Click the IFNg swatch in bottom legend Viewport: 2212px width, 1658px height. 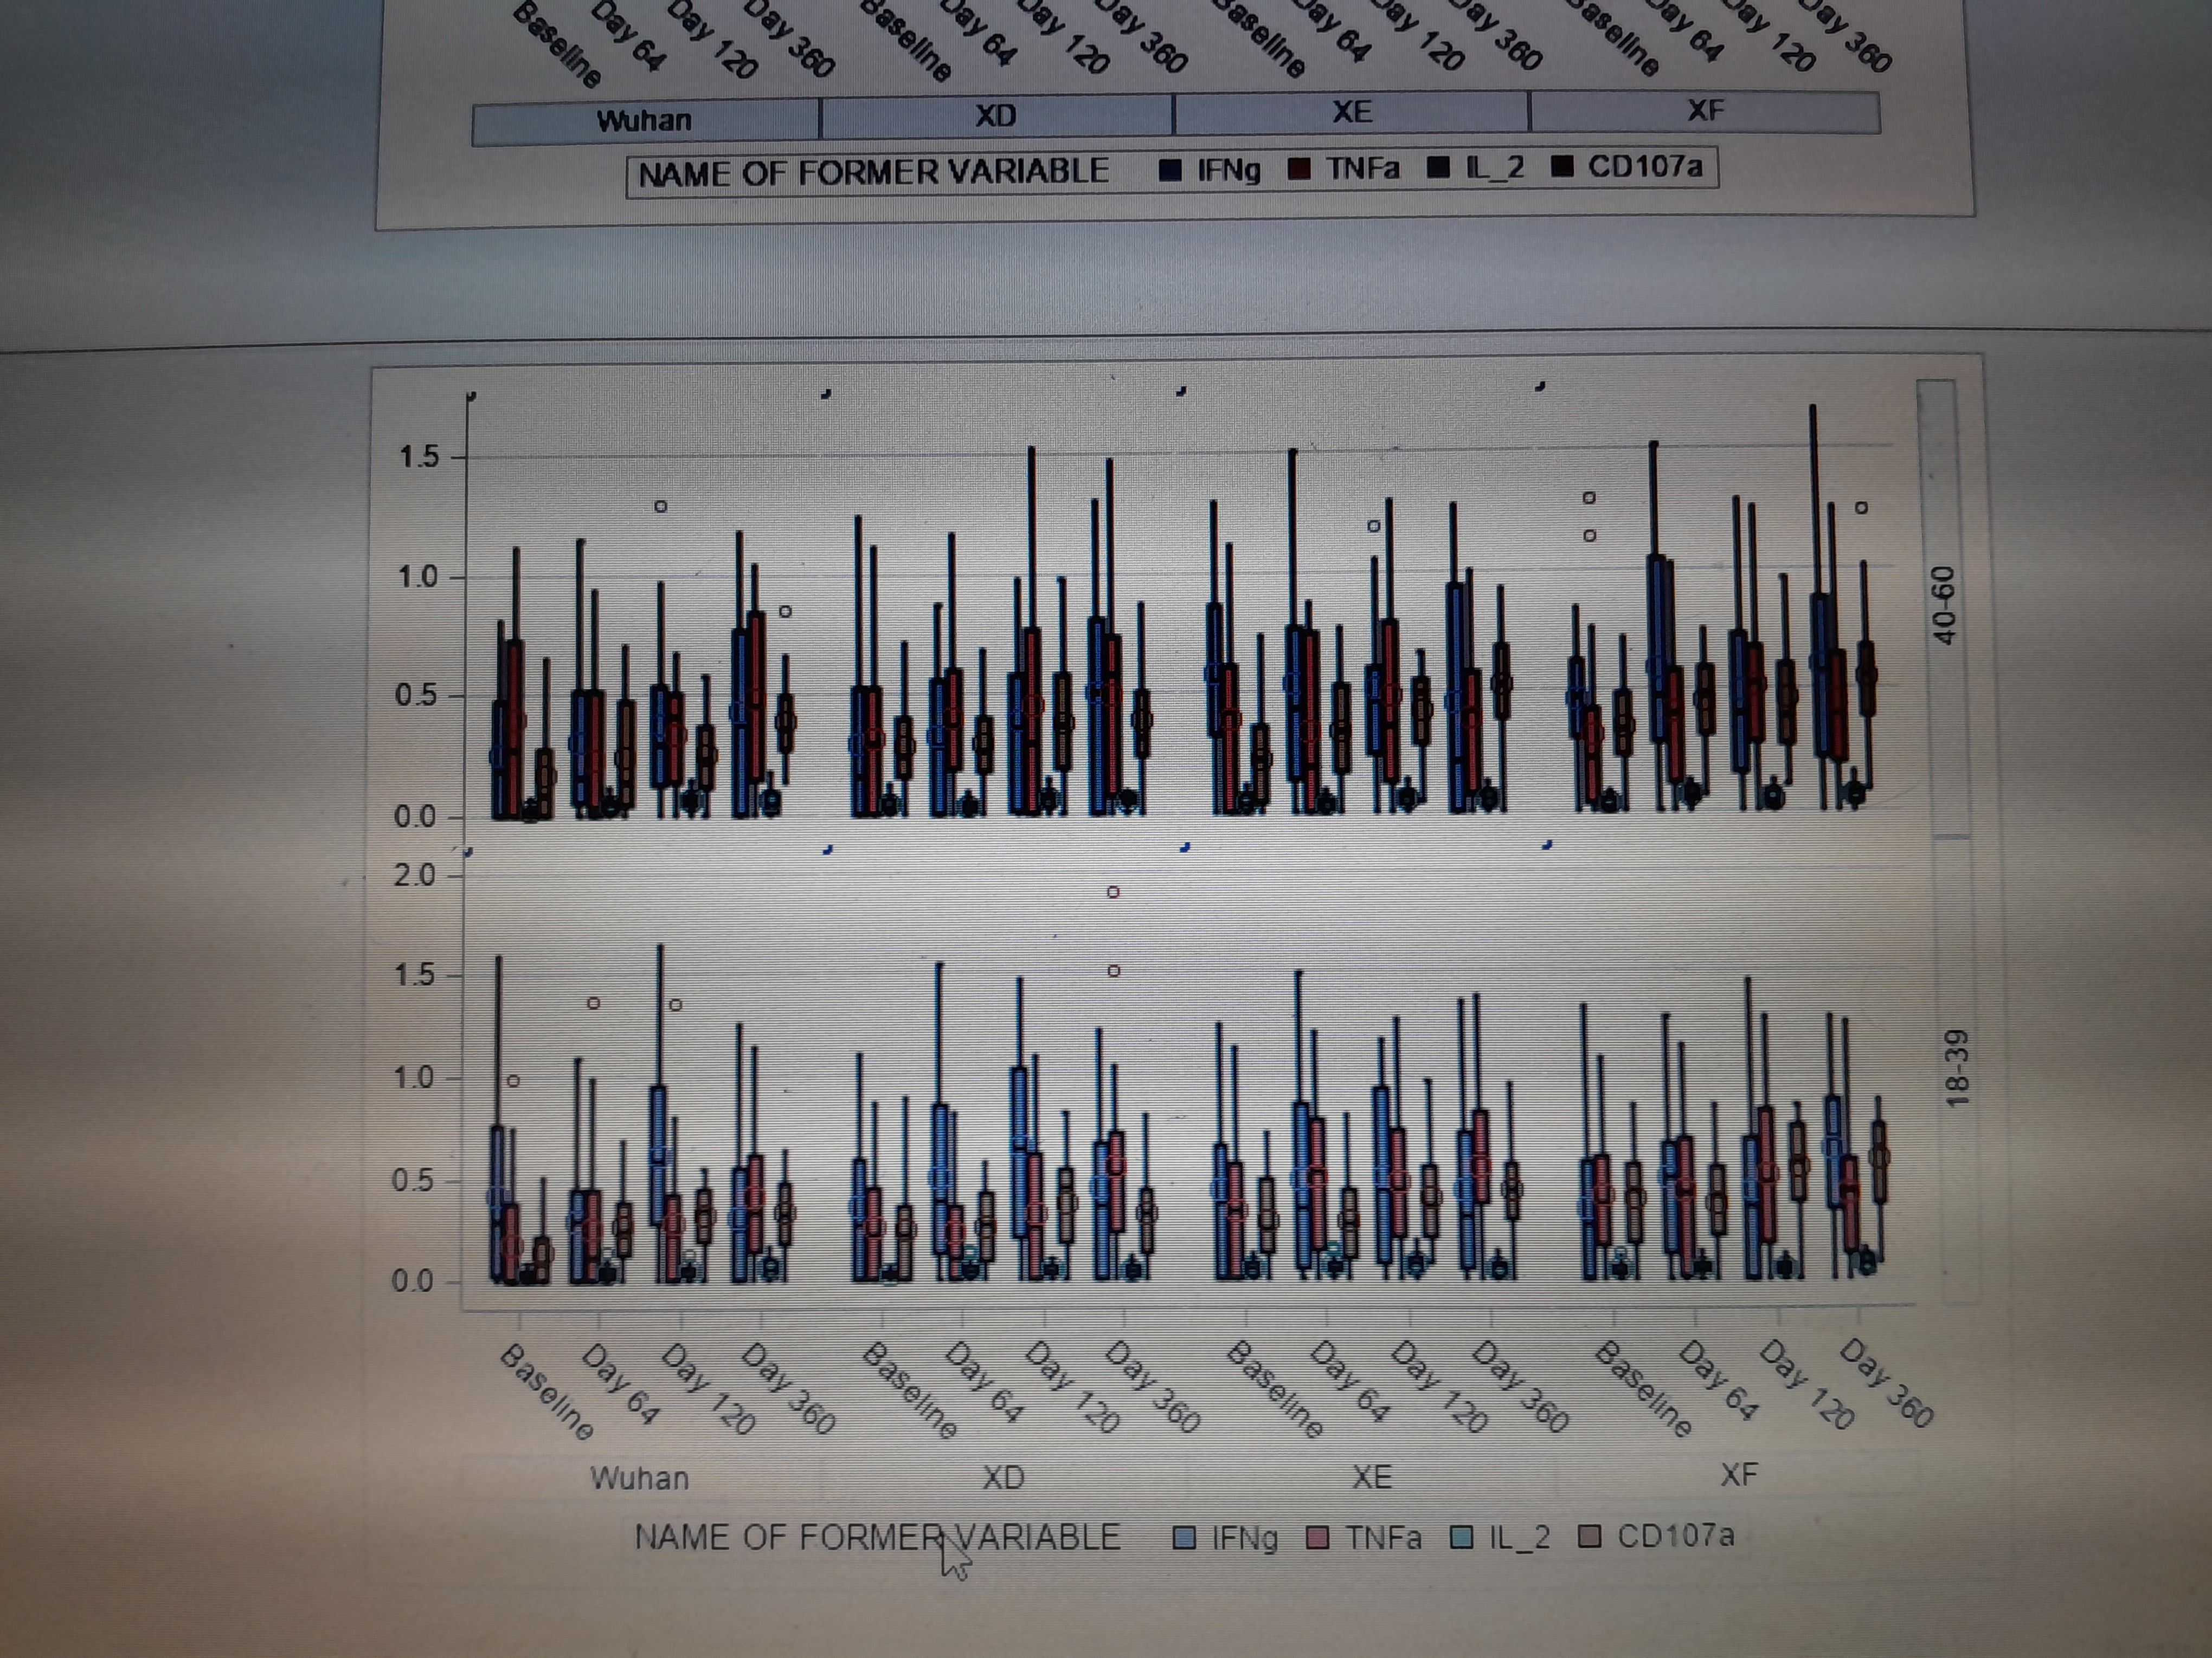pos(1185,1538)
